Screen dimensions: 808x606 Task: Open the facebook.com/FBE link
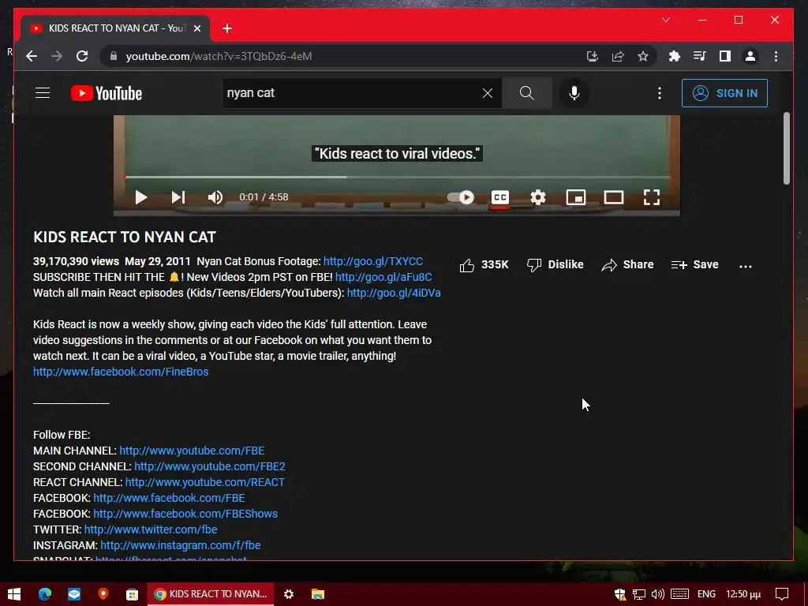click(x=169, y=498)
